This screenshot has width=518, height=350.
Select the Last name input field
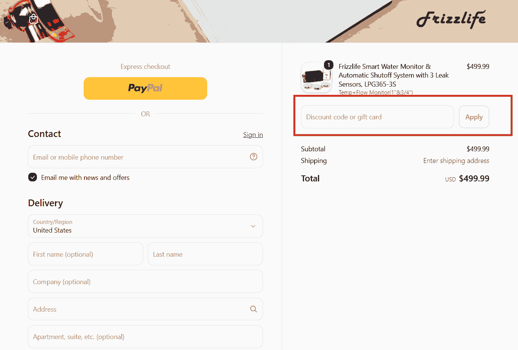(x=205, y=254)
